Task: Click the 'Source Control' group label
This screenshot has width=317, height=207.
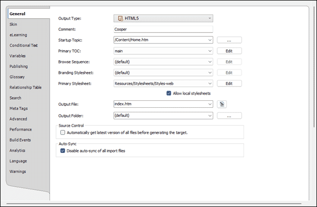Action: point(71,126)
